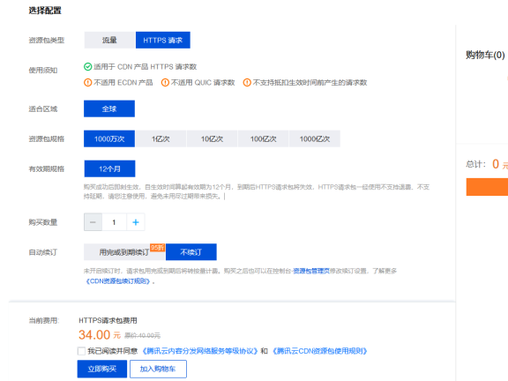The height and width of the screenshot is (381, 508).
Task: Click the orange checkout button in cart
Action: point(487,187)
